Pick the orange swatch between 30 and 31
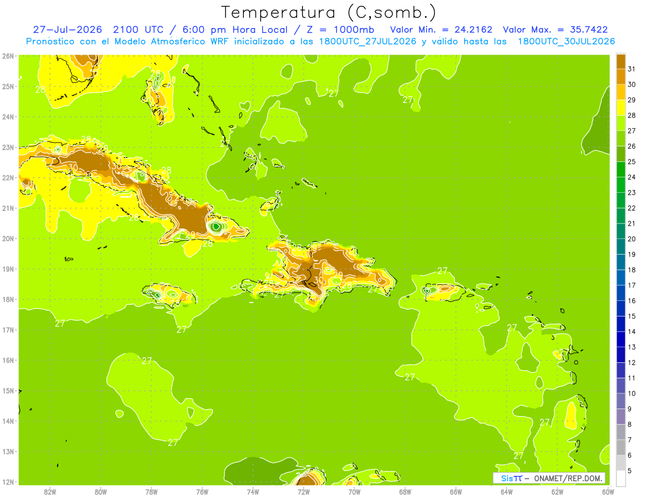Viewport: 646px width, 499px height. (x=621, y=76)
